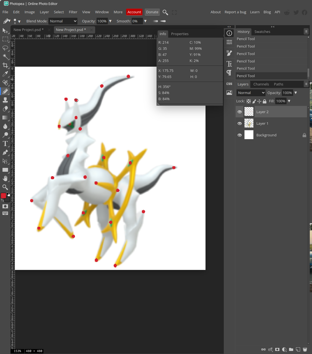Switch to the Swatches tab
312x354 pixels.
click(x=262, y=32)
